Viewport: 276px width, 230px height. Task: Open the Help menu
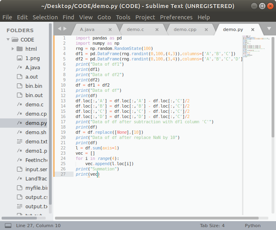point(204,17)
